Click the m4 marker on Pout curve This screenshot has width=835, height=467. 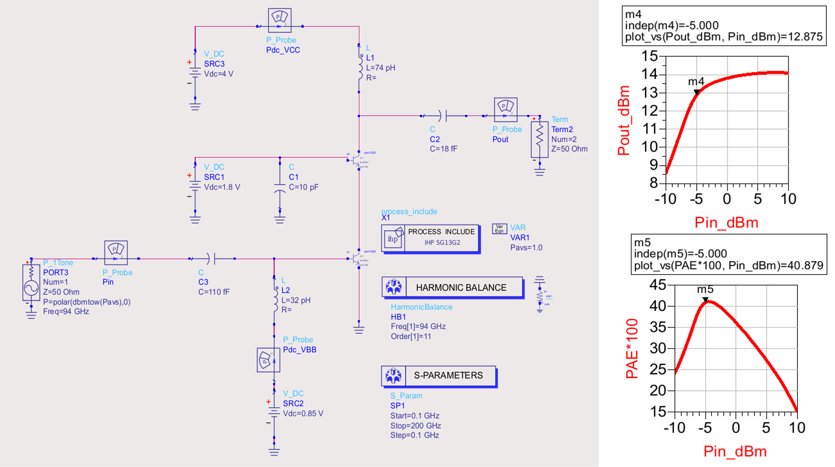[696, 92]
